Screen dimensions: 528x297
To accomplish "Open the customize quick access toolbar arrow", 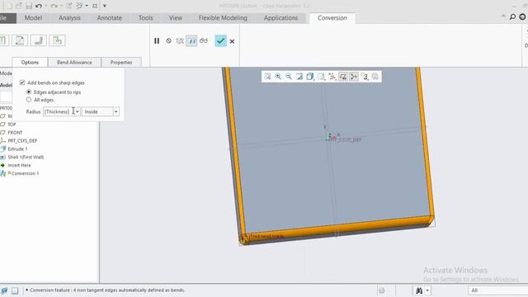I will pyautogui.click(x=105, y=6).
